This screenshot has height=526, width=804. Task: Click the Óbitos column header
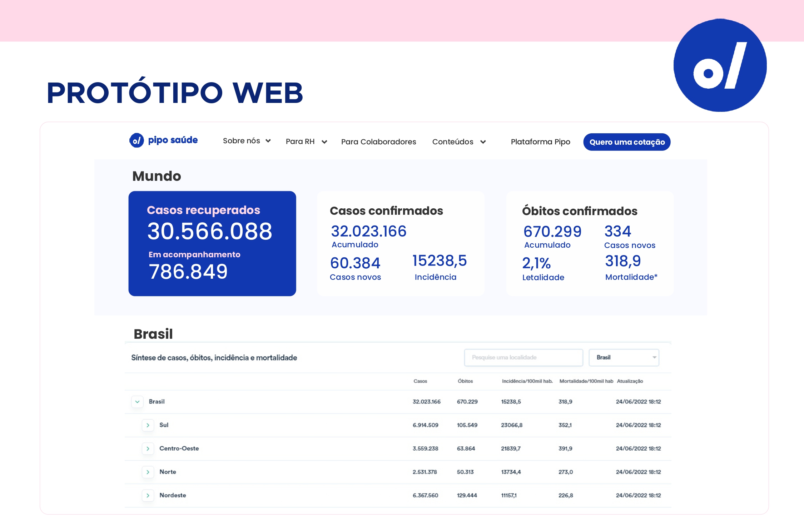point(465,381)
